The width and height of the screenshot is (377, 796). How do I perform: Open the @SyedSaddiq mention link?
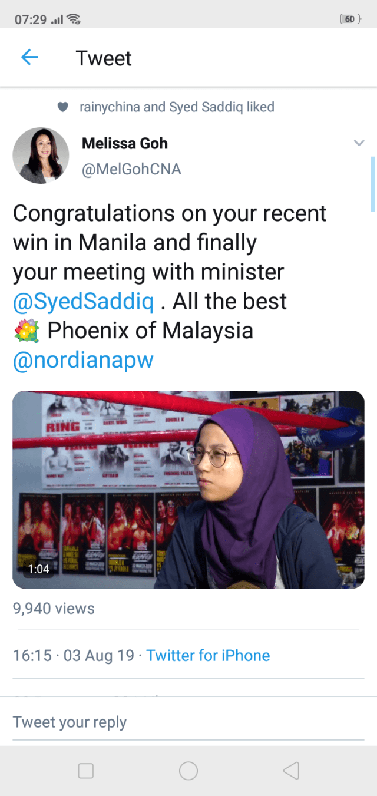(x=84, y=301)
